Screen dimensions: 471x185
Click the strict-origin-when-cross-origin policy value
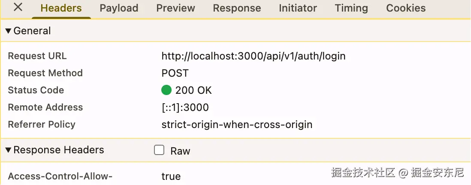click(237, 125)
